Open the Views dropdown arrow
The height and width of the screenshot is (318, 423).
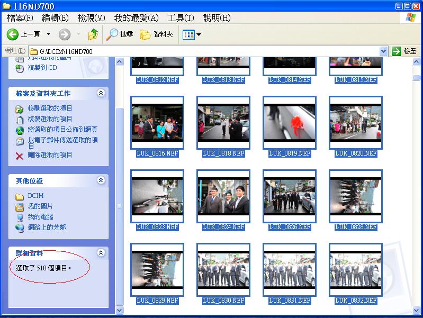[x=199, y=34]
